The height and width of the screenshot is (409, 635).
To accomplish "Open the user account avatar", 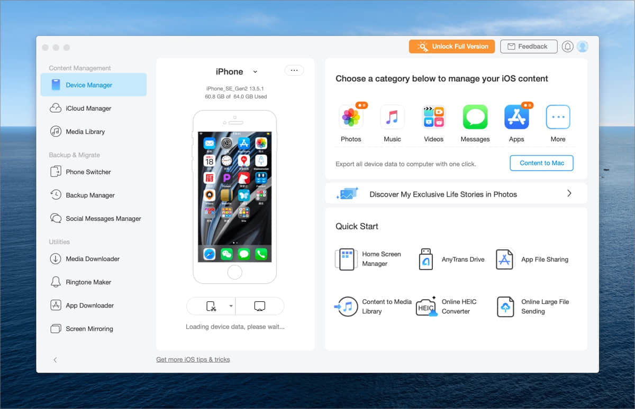I will click(x=583, y=47).
